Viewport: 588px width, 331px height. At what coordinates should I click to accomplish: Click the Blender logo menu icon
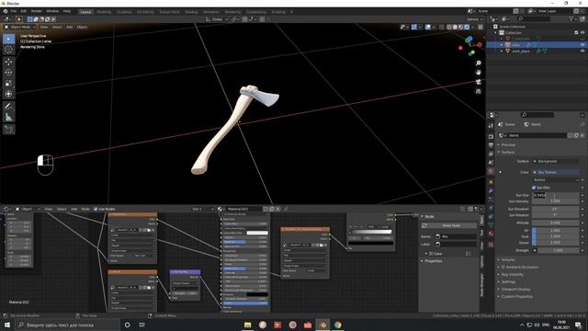tap(6, 12)
